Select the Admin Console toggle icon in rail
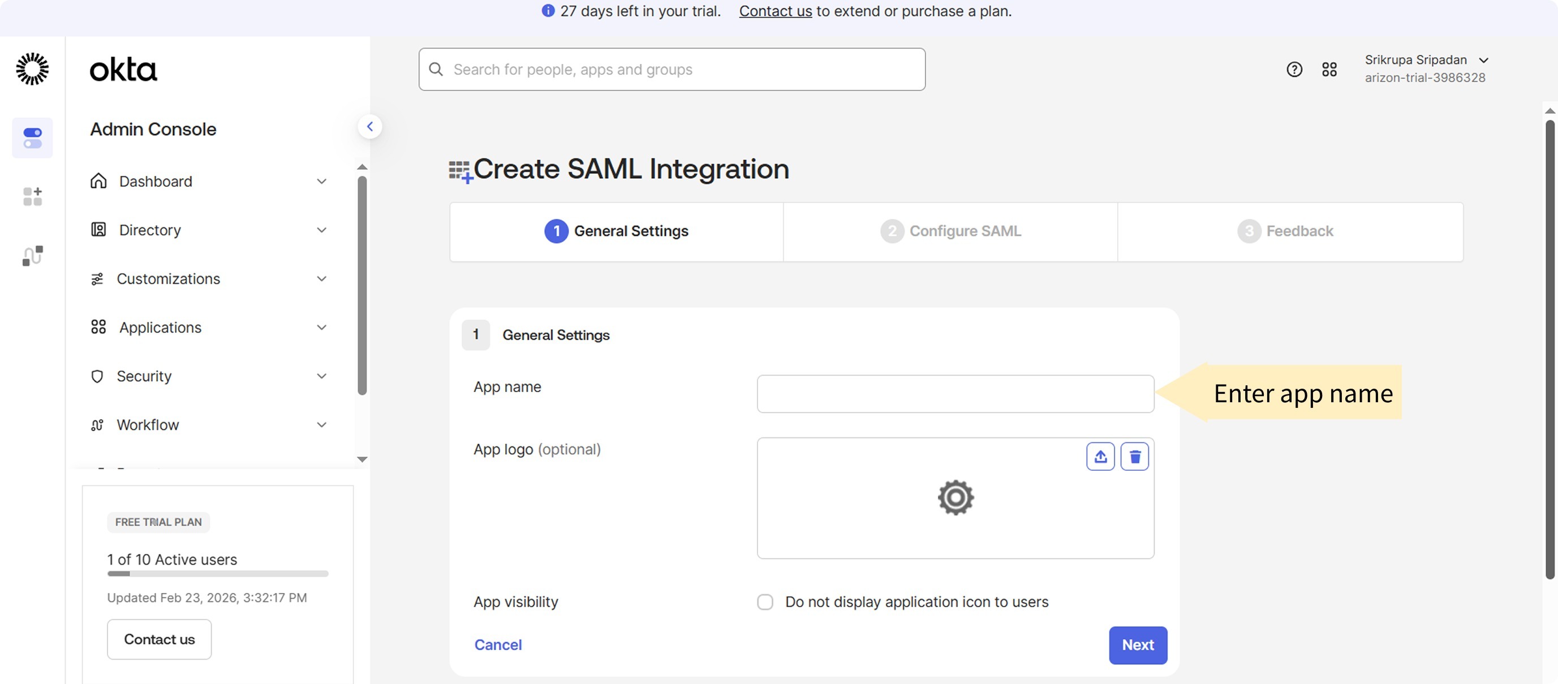This screenshot has width=1558, height=684. (32, 138)
